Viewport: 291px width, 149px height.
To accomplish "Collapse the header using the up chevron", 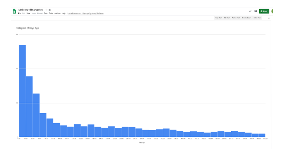I will [x=269, y=18].
